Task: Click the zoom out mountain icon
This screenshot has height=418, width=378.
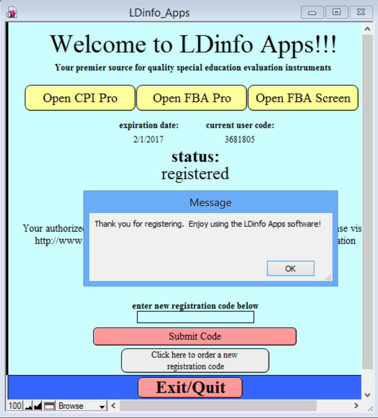Action: click(29, 406)
